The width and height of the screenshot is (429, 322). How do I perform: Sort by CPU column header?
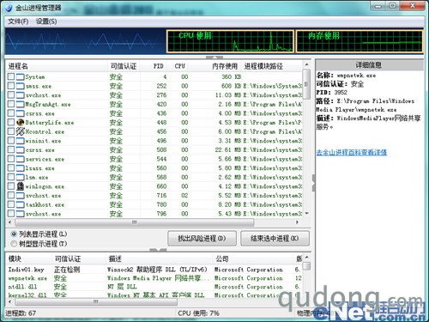click(180, 66)
